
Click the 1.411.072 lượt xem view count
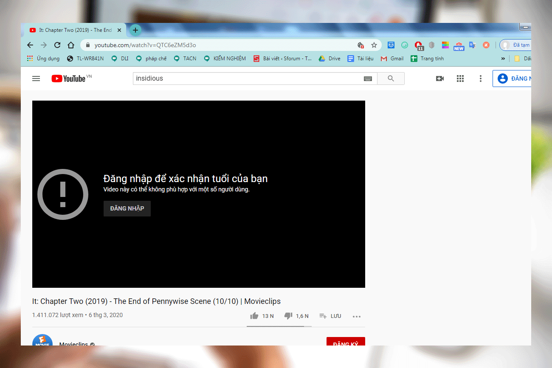[58, 315]
